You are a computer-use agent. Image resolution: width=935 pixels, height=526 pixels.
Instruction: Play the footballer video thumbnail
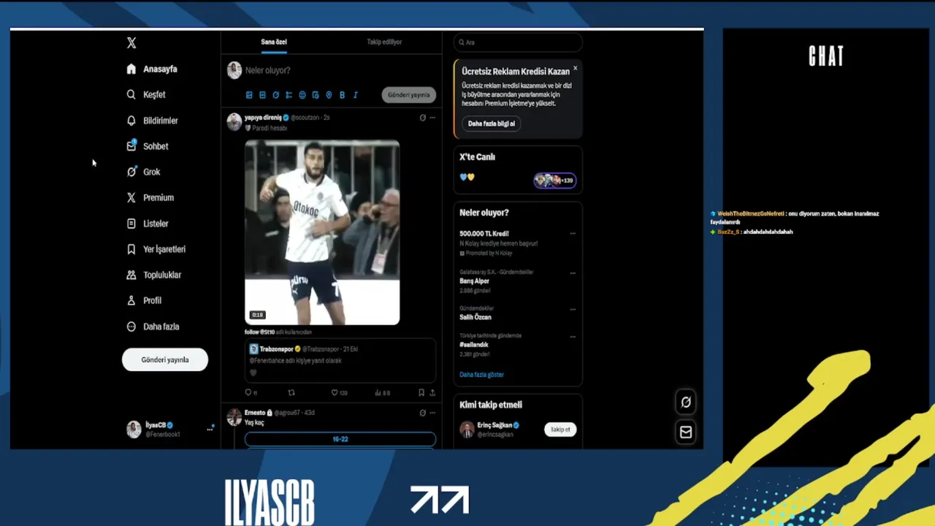coord(322,232)
